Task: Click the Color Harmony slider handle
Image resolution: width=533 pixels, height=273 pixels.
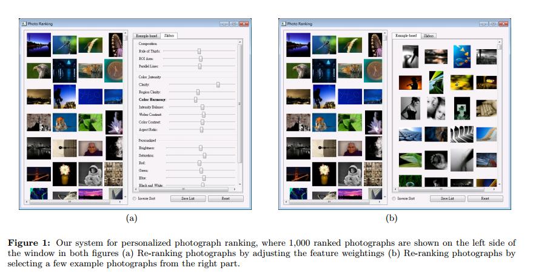Action: point(195,99)
